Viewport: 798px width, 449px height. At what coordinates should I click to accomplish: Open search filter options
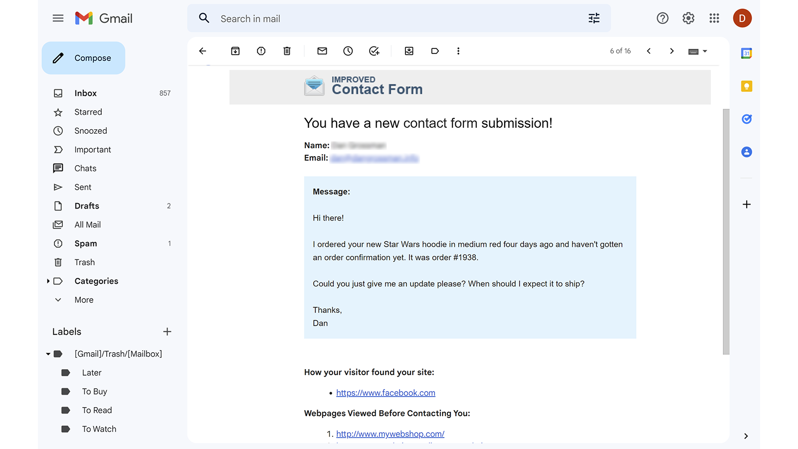tap(594, 18)
